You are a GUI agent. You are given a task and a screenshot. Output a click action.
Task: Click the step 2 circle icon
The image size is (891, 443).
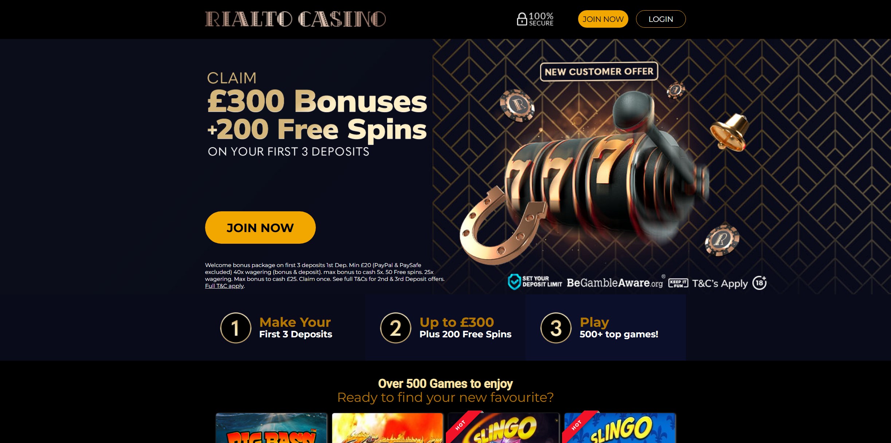(396, 328)
